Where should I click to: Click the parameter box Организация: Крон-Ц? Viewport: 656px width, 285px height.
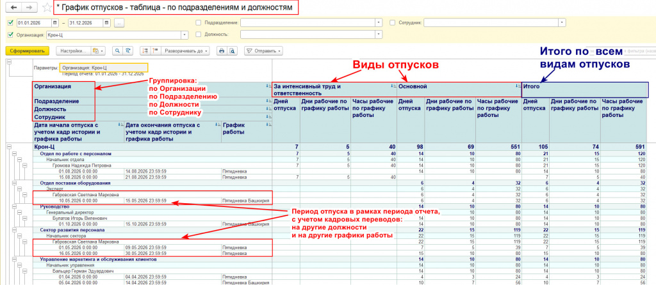(x=103, y=68)
